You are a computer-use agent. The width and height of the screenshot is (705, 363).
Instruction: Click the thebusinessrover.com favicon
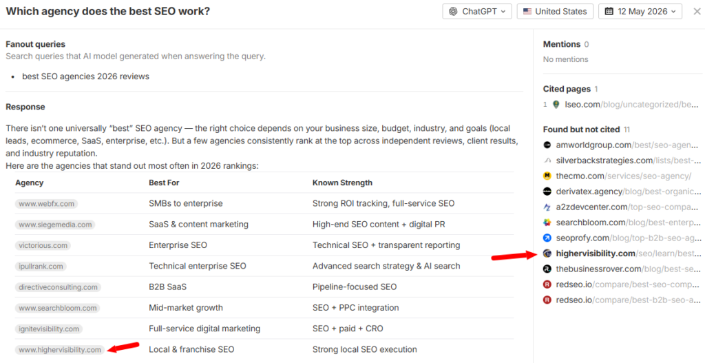click(547, 269)
